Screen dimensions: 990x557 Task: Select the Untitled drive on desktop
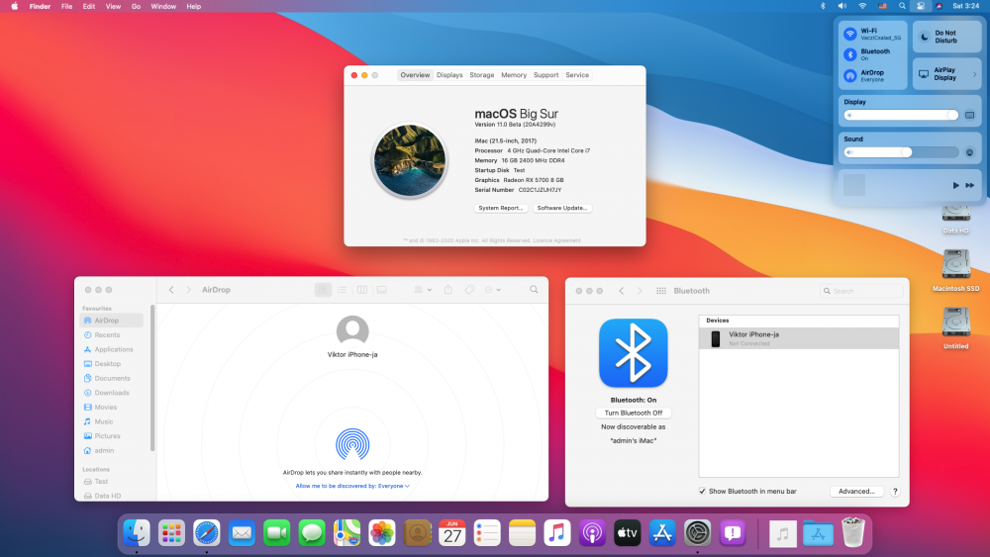[x=956, y=328]
